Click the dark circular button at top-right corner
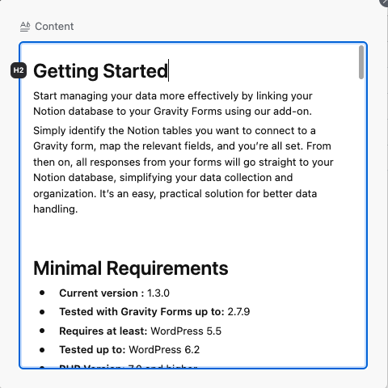The width and height of the screenshot is (388, 388). (384, 2)
